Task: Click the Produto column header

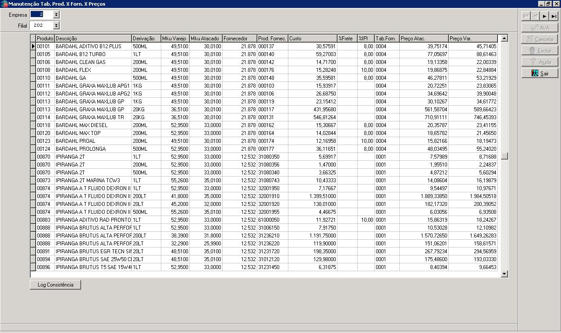Action: [x=45, y=39]
